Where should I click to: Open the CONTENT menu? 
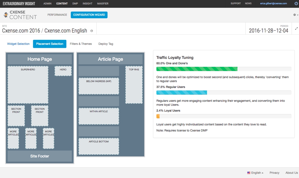click(62, 3)
